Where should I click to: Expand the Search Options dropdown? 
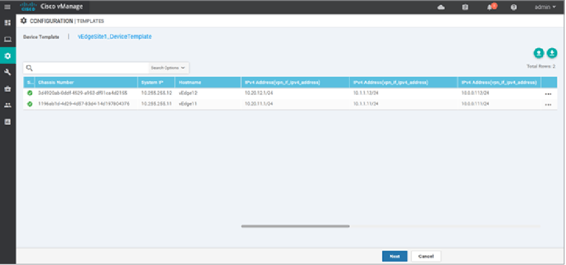(x=168, y=67)
